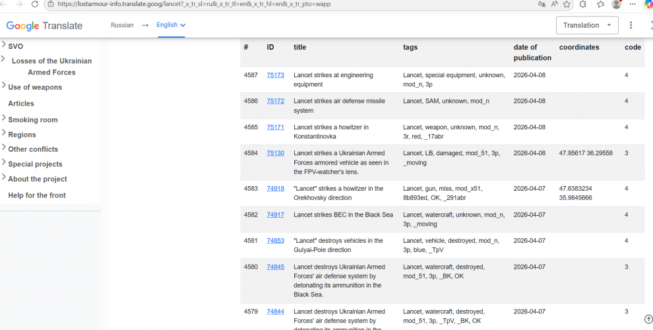The width and height of the screenshot is (653, 330).
Task: Click the translate icon in address bar
Action: (542, 4)
